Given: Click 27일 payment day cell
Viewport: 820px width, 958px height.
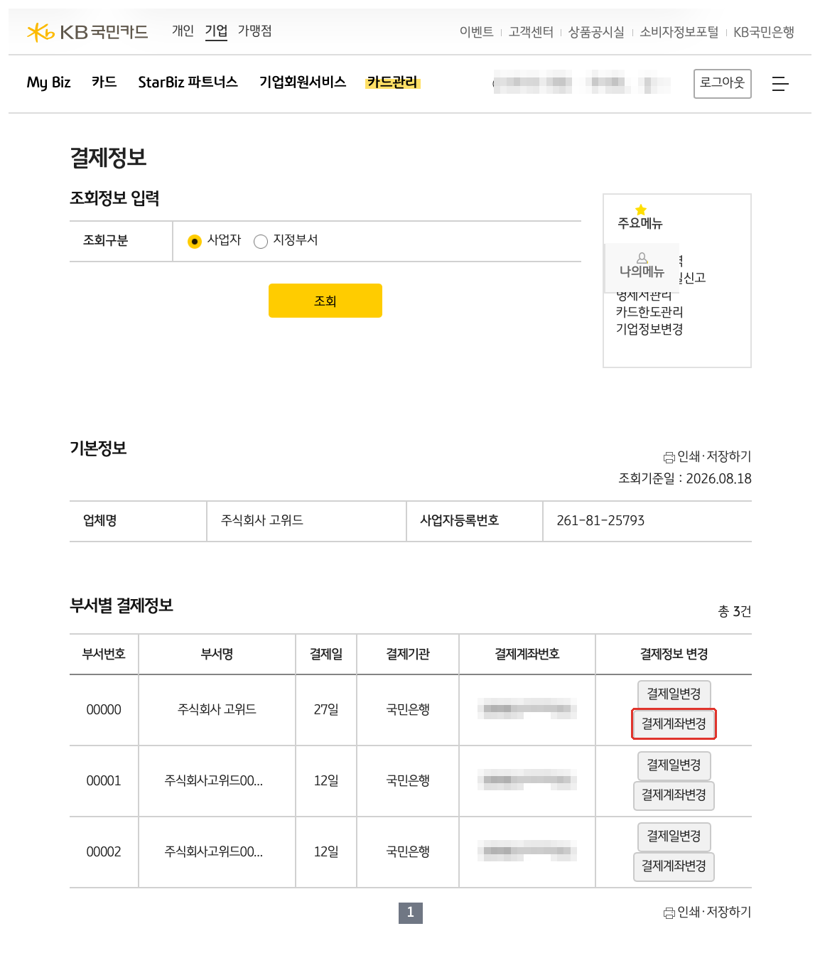Looking at the screenshot, I should [x=326, y=710].
